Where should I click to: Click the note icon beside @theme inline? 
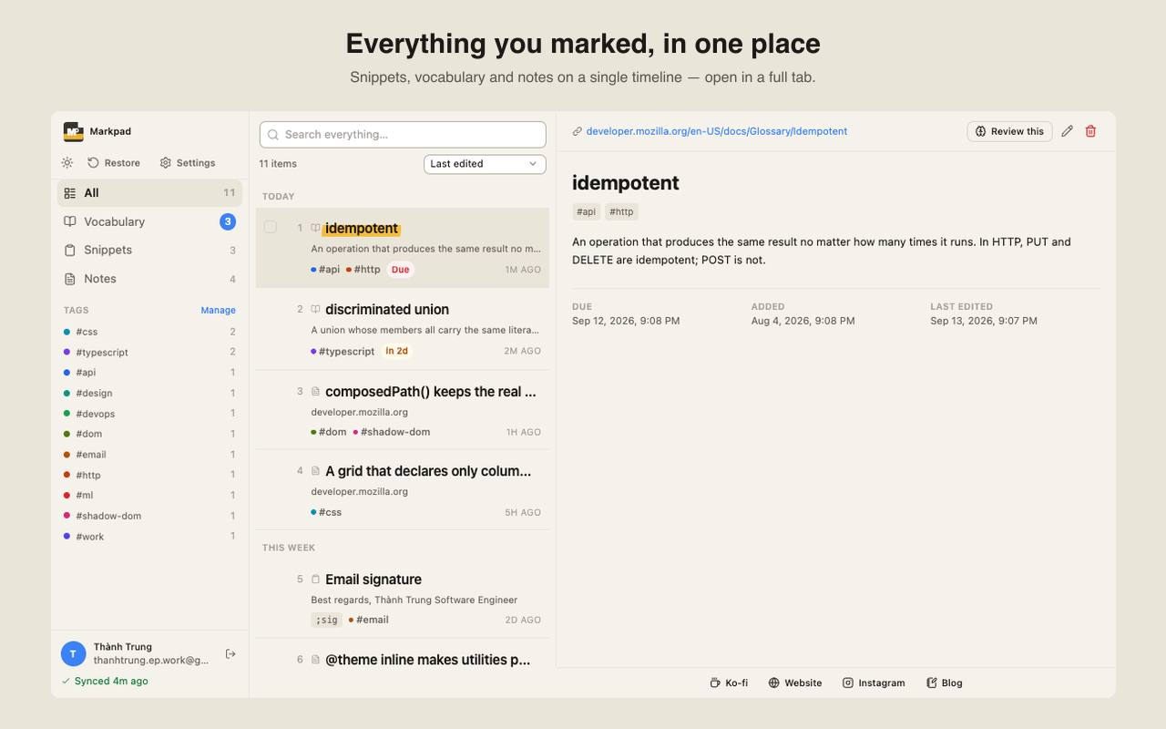click(315, 660)
